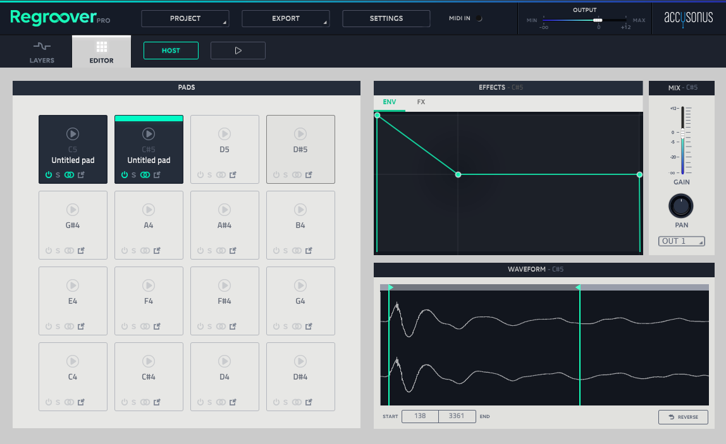This screenshot has height=444, width=726.
Task: Play the D5 pad preview
Action: point(225,134)
